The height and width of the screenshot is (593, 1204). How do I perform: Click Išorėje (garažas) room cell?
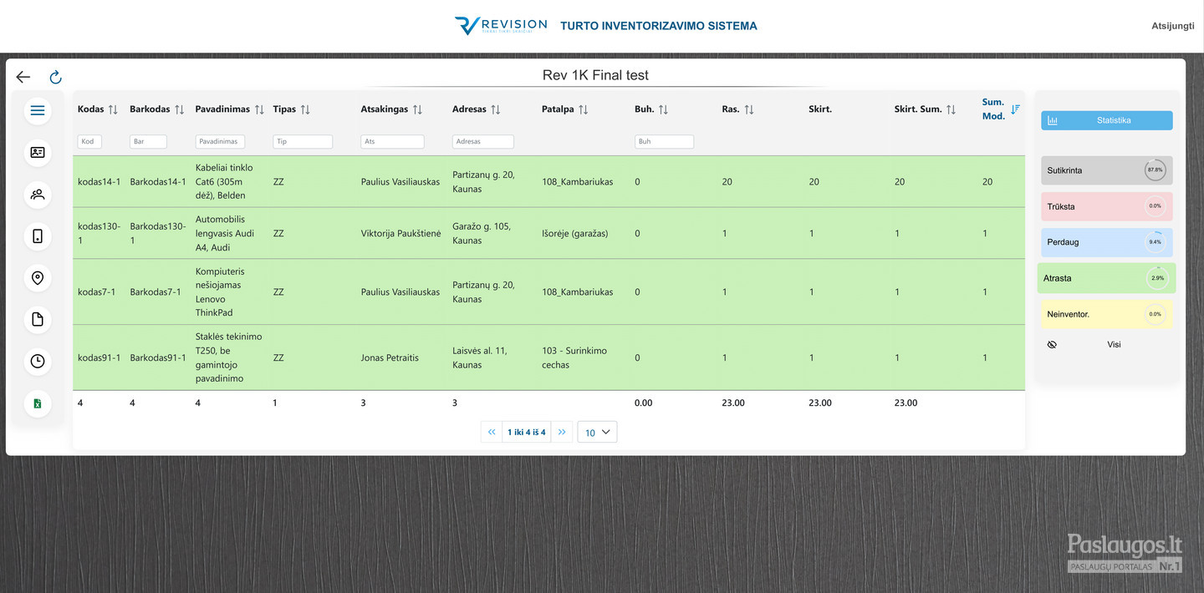pos(575,233)
